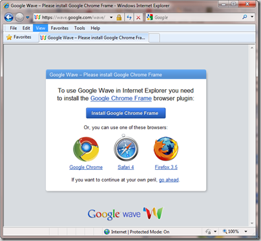The width and height of the screenshot is (261, 241).
Task: Open the search provider options dropdown
Action: (x=252, y=17)
